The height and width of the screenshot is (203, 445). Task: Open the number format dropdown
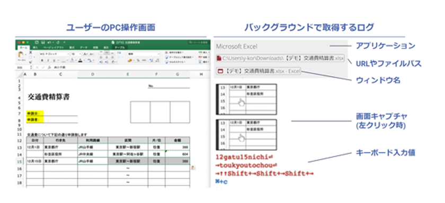click(144, 53)
